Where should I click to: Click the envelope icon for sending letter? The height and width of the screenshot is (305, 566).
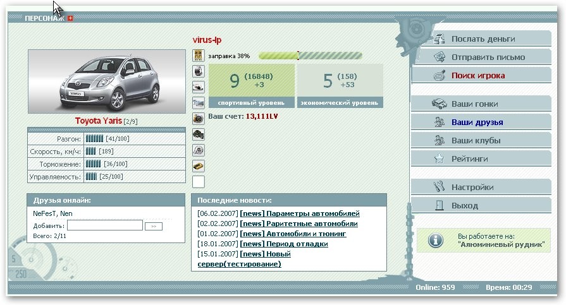click(x=439, y=57)
